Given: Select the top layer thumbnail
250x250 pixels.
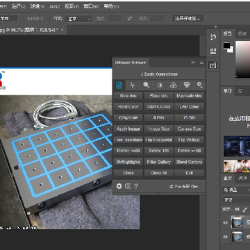Looking at the screenshot, I should pos(237,222).
